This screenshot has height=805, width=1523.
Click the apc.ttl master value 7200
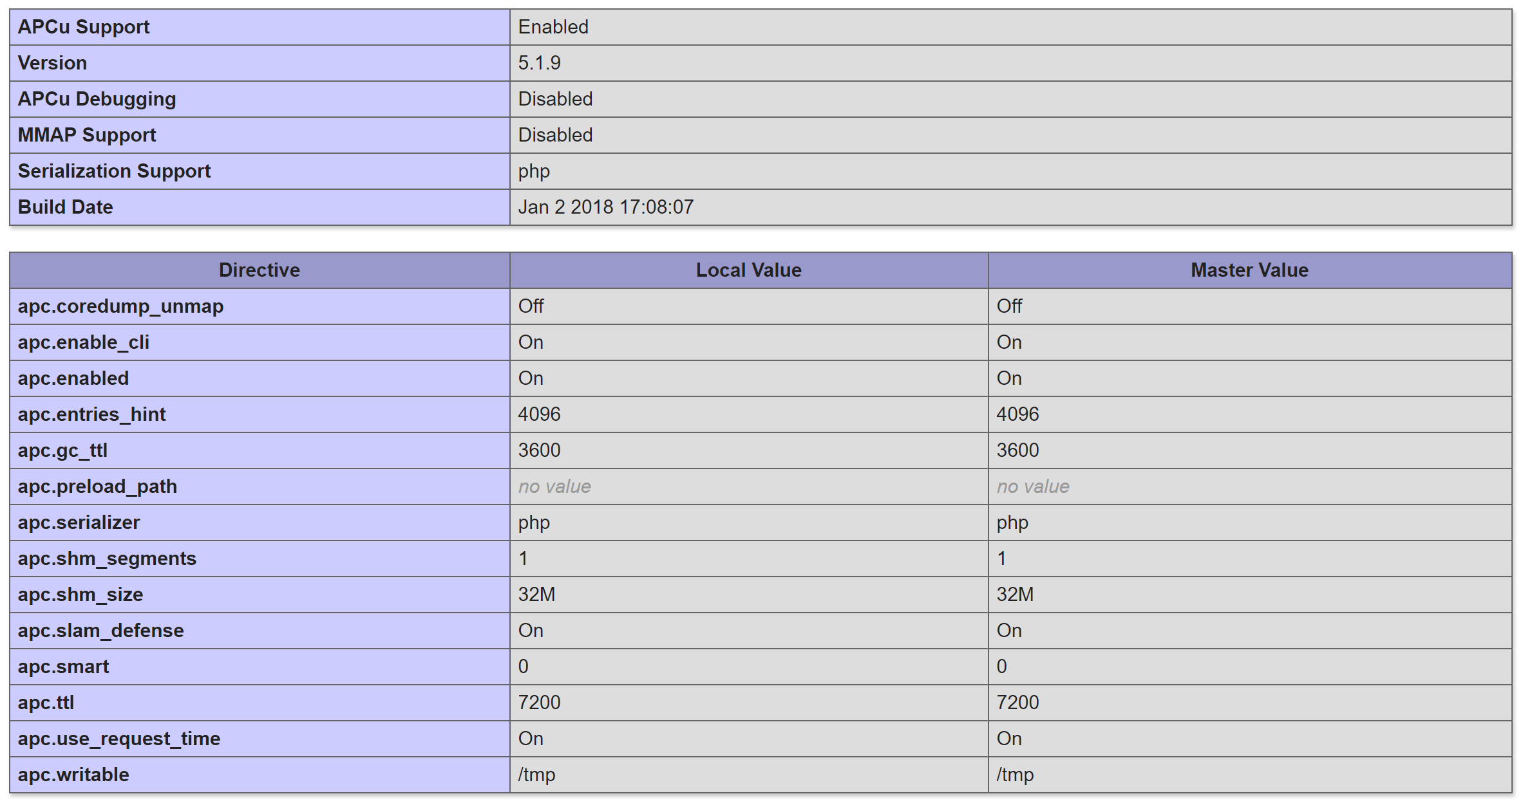pos(1018,703)
